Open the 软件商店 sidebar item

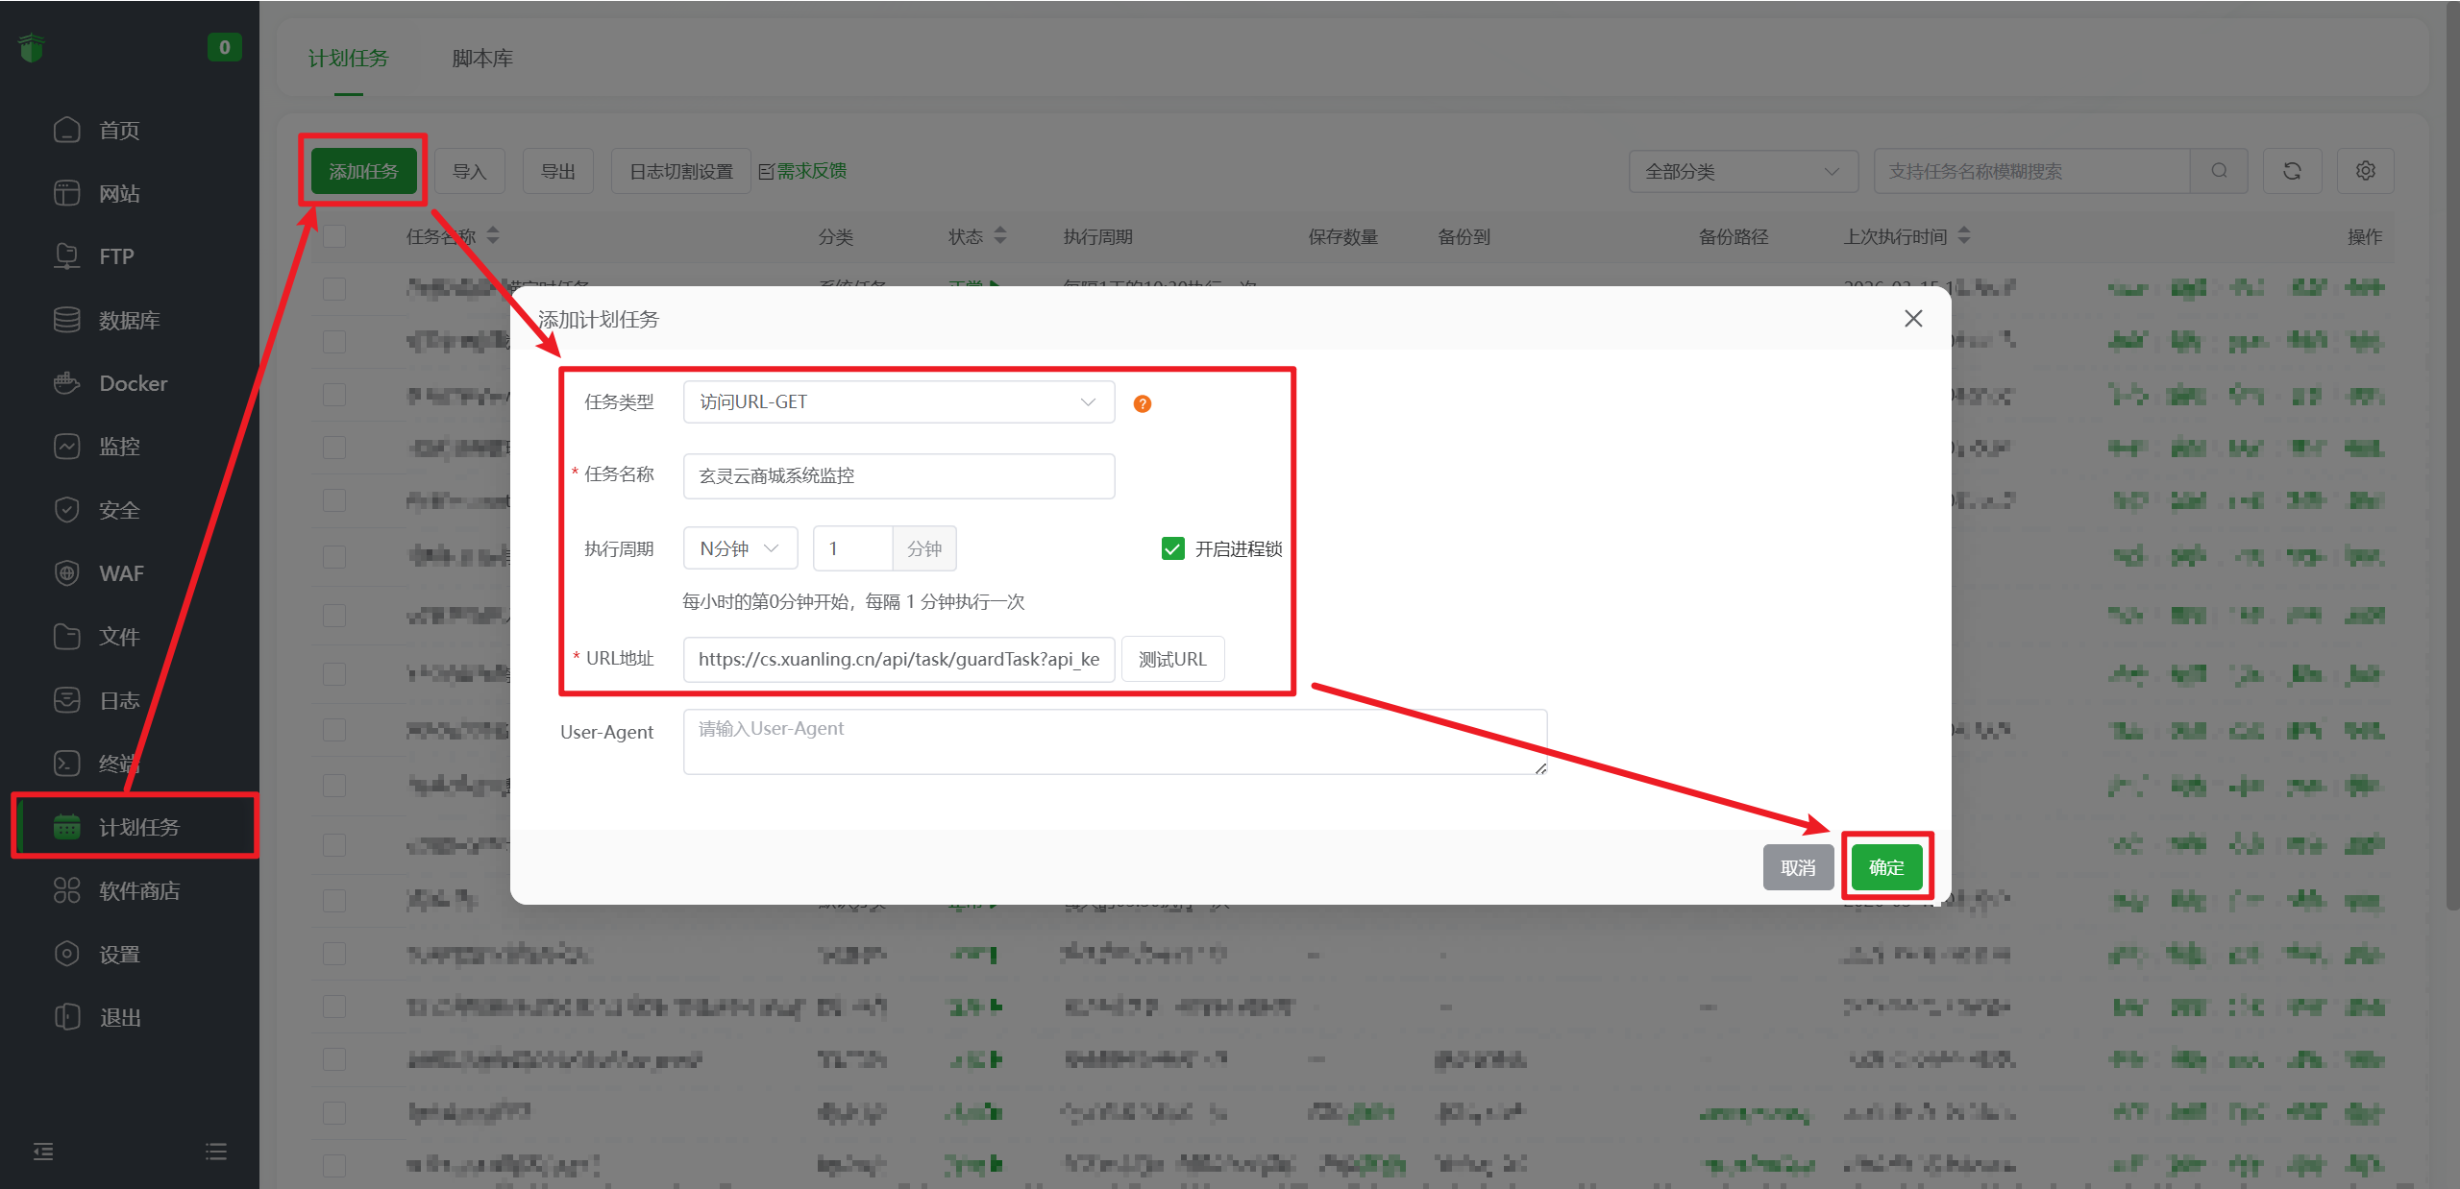click(x=138, y=890)
